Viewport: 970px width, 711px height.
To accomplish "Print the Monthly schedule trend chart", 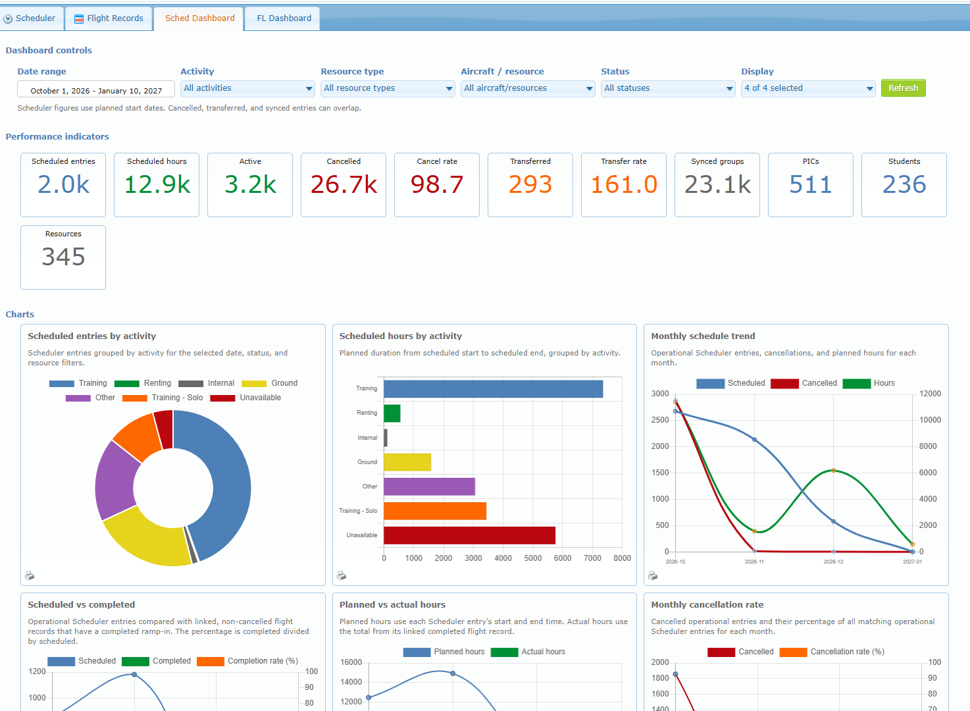I will [x=653, y=575].
